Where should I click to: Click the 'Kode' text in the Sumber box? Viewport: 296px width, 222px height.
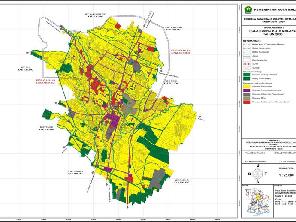coord(278,199)
